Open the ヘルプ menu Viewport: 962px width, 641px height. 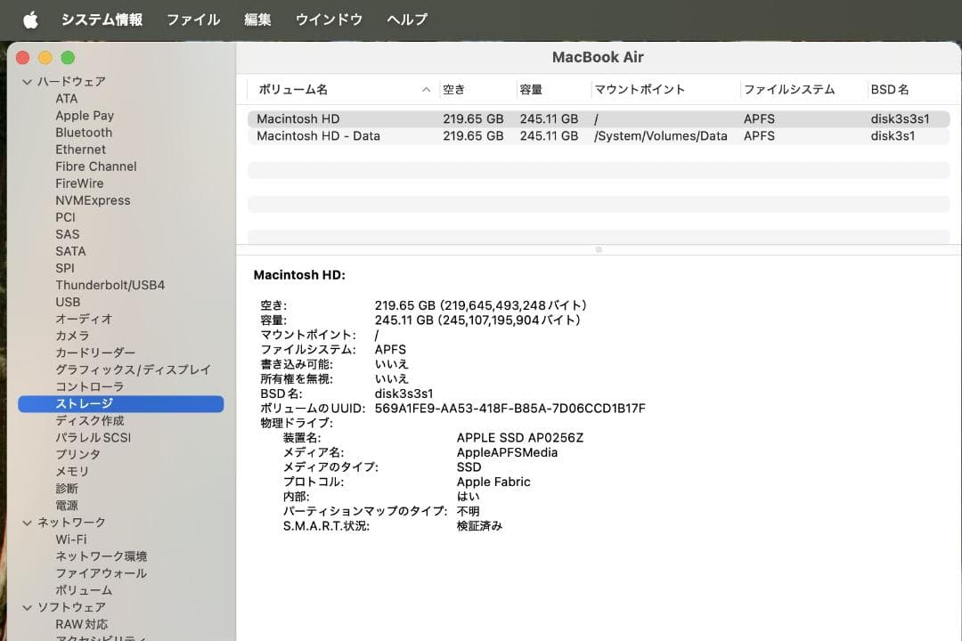tap(406, 19)
